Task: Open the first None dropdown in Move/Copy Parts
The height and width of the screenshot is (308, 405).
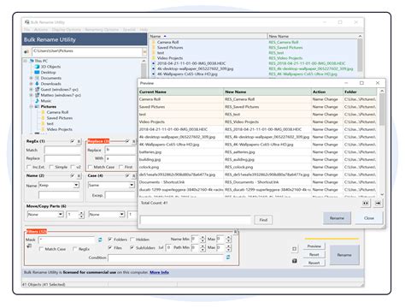Action: click(x=61, y=214)
